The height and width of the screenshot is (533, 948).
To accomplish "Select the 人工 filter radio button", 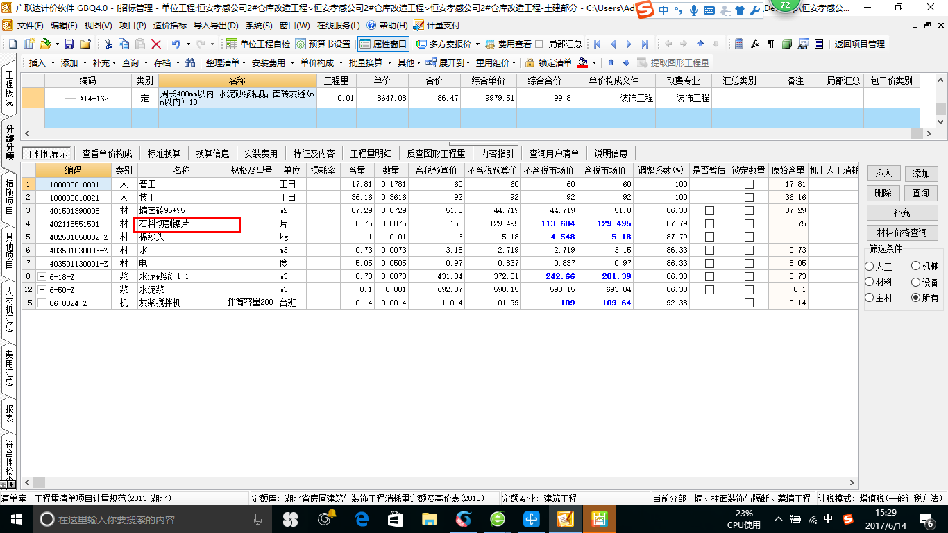I will (x=870, y=266).
